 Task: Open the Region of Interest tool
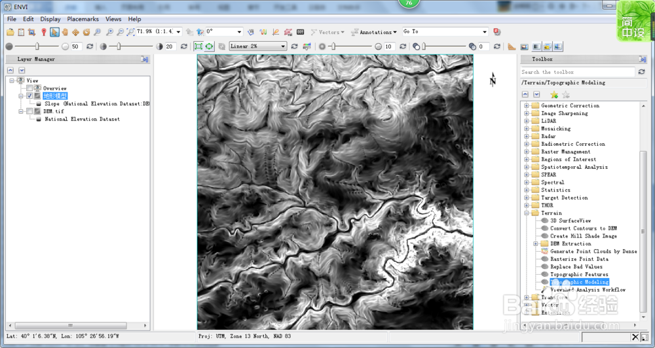tap(288, 32)
